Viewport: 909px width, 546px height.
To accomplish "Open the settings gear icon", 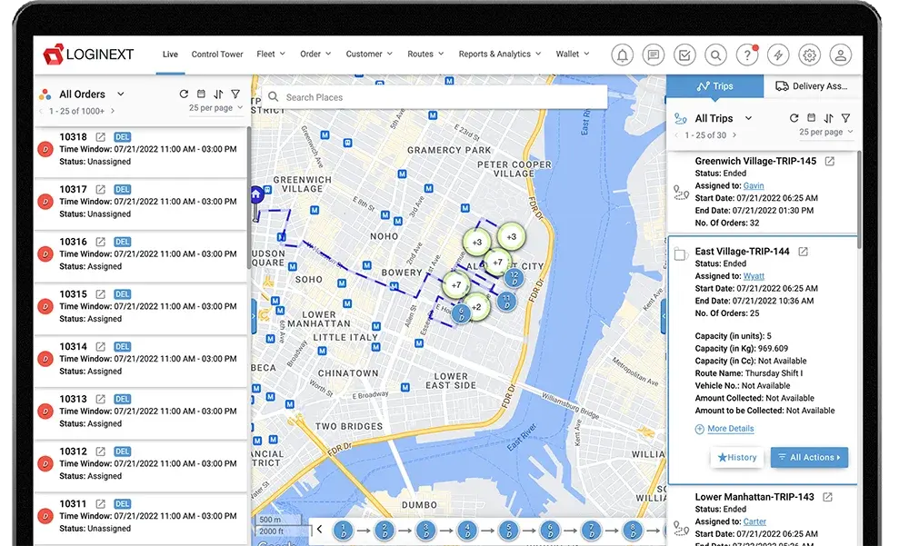I will point(809,55).
